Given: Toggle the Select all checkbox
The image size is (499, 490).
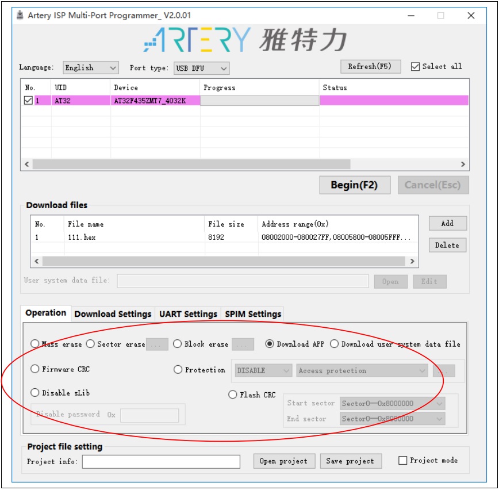Looking at the screenshot, I should pos(415,67).
